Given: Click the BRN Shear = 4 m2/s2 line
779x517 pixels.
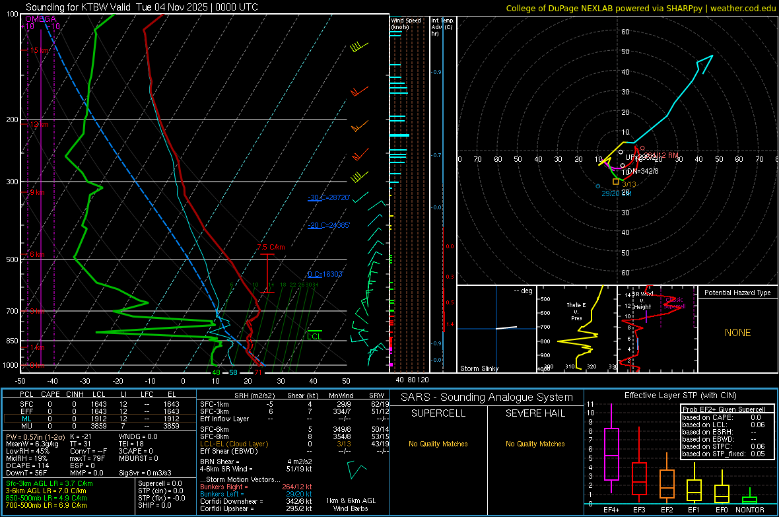Looking at the screenshot, I should [x=256, y=462].
